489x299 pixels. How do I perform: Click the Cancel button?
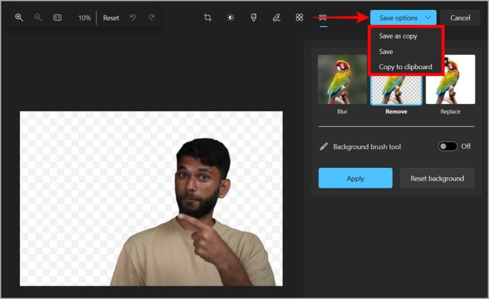[x=460, y=18]
